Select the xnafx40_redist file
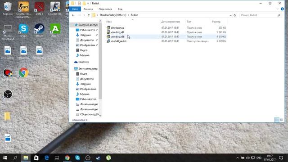288x162 pixels. pos(118,41)
